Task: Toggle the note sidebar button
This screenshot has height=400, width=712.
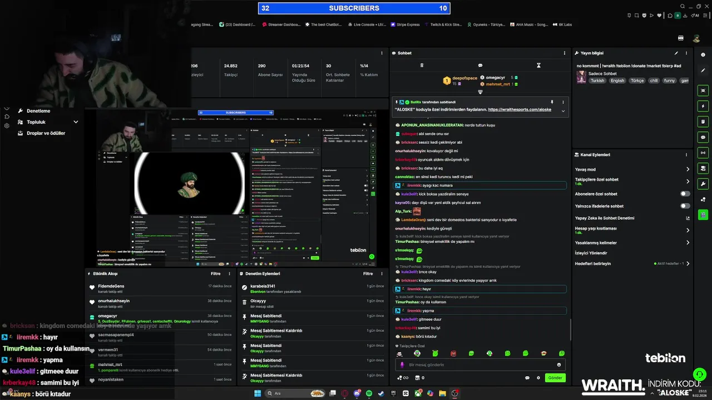Action: click(703, 122)
